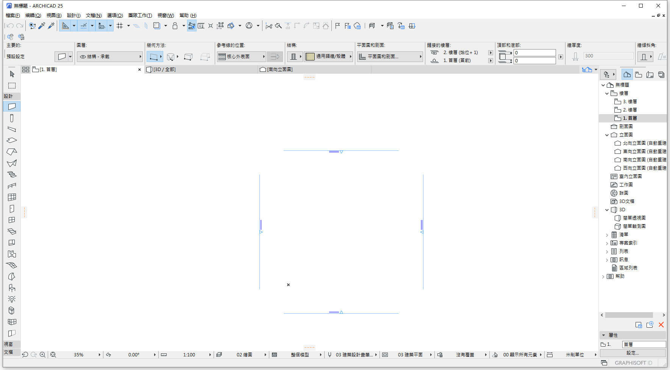Select the Railing tool
The image size is (670, 370).
coord(12,186)
